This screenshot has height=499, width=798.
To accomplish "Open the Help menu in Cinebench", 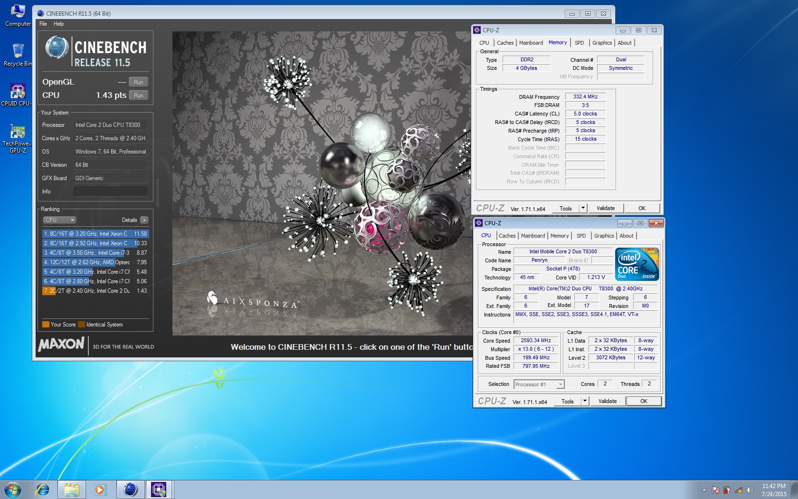I will point(58,24).
